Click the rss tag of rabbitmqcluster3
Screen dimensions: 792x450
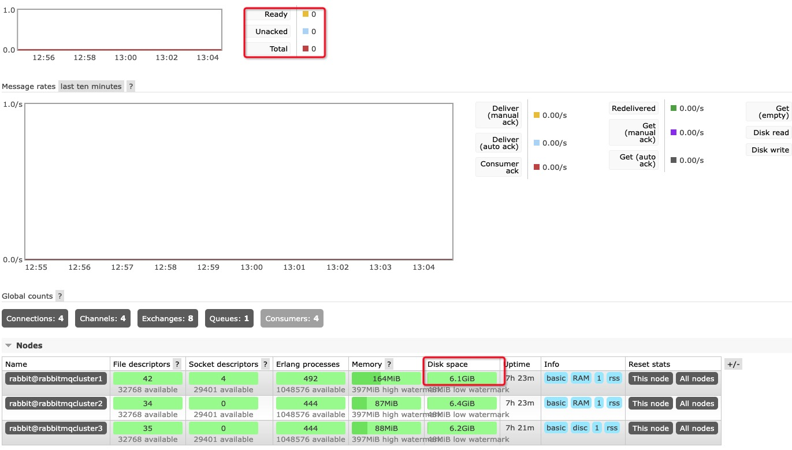612,428
